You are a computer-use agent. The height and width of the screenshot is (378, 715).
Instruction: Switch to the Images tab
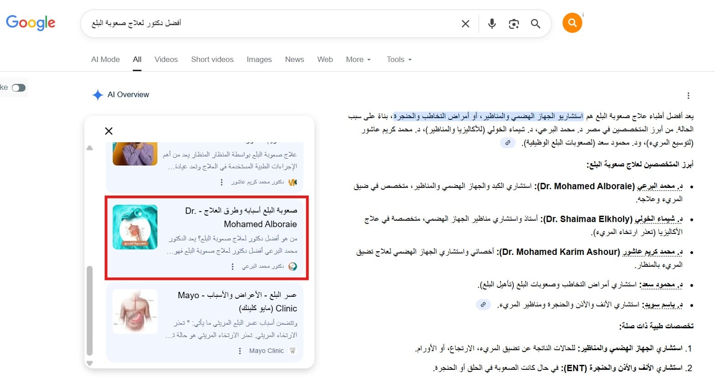(x=259, y=59)
